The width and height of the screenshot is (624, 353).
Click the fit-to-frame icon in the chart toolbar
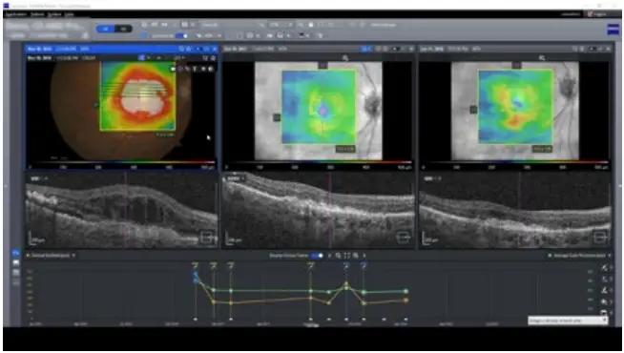tap(347, 256)
